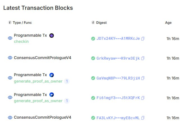Open digest link GrkRwyaw...K9rw3Ejk
Screen dimensions: 186x124
pos(118,58)
